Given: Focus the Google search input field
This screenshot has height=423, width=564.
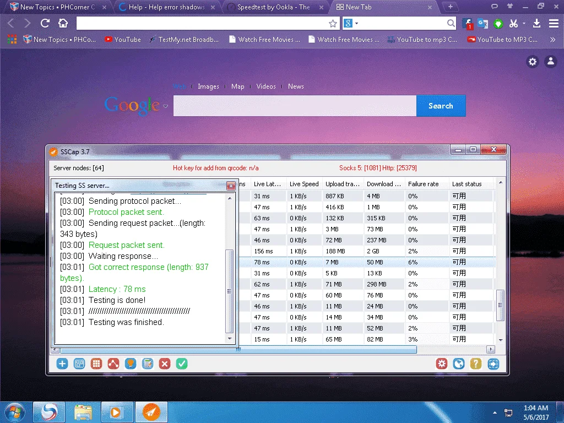Looking at the screenshot, I should (x=295, y=106).
